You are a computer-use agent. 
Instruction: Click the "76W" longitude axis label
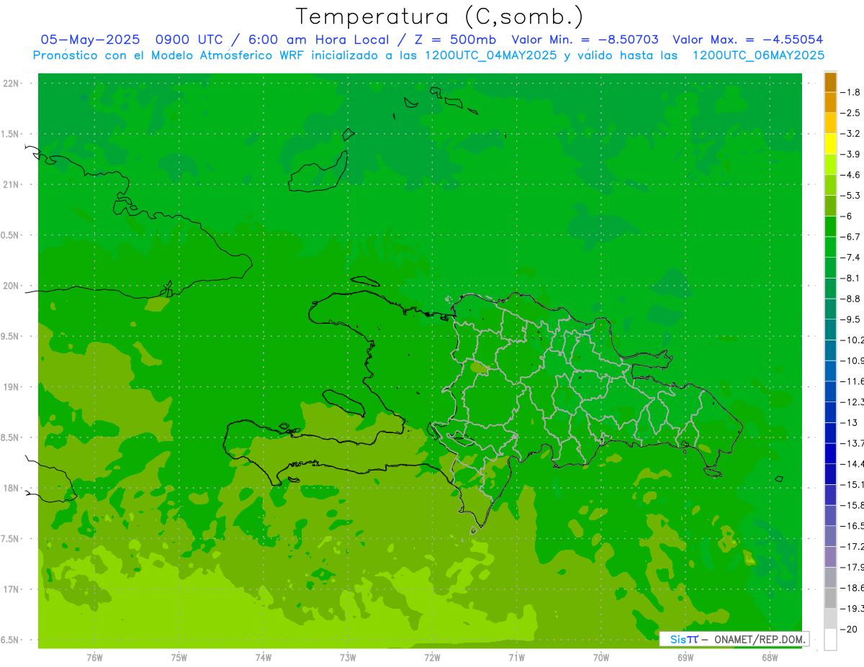pos(94,658)
